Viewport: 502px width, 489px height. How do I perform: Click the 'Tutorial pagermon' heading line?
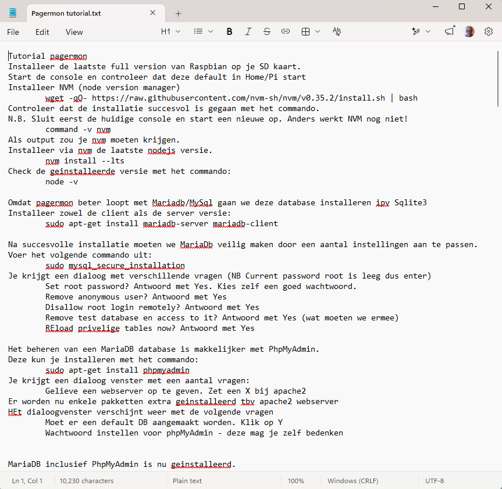point(48,56)
